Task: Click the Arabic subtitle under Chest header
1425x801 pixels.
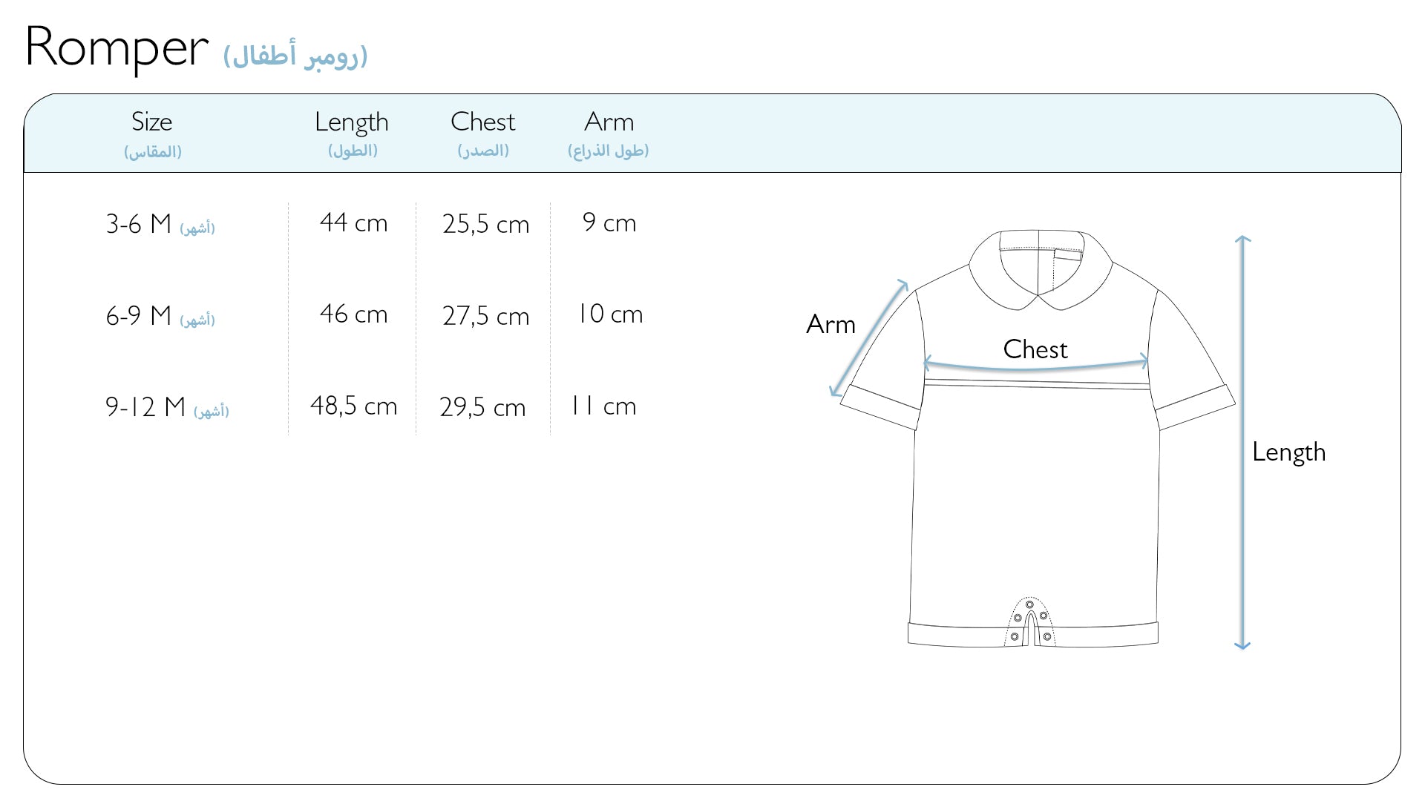Action: [x=483, y=151]
